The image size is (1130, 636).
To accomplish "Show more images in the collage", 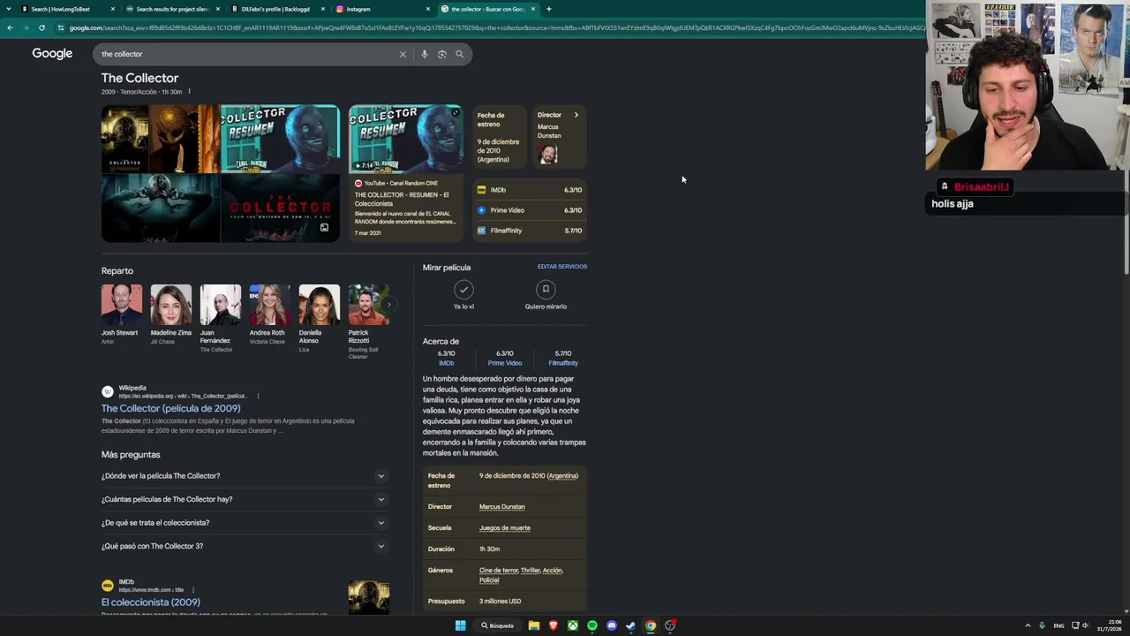I will [x=324, y=228].
